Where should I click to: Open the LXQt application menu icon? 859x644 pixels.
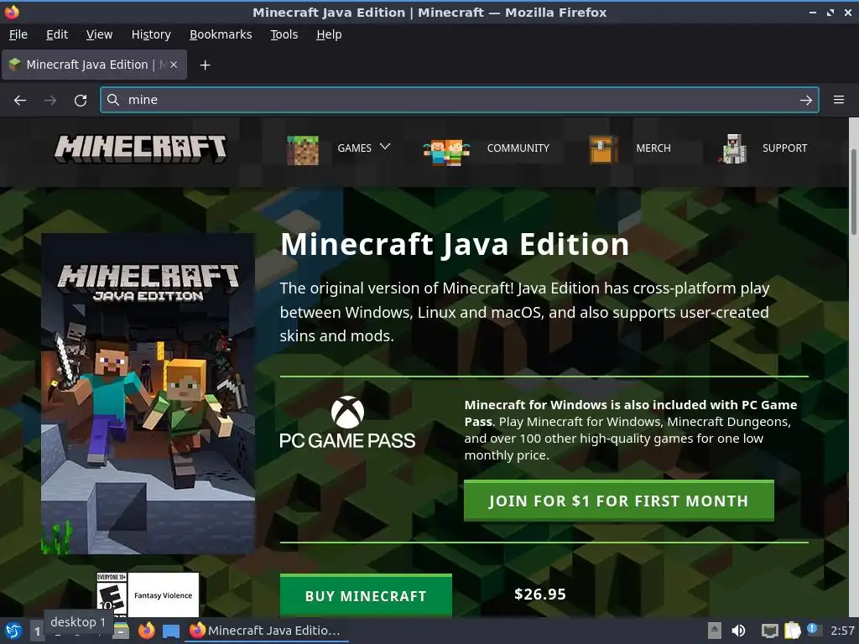(13, 631)
